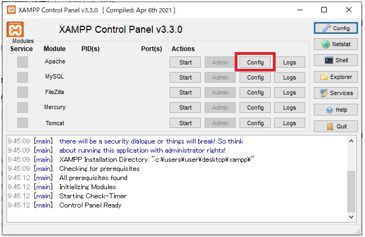Open FileZilla Logs menu

coord(290,92)
